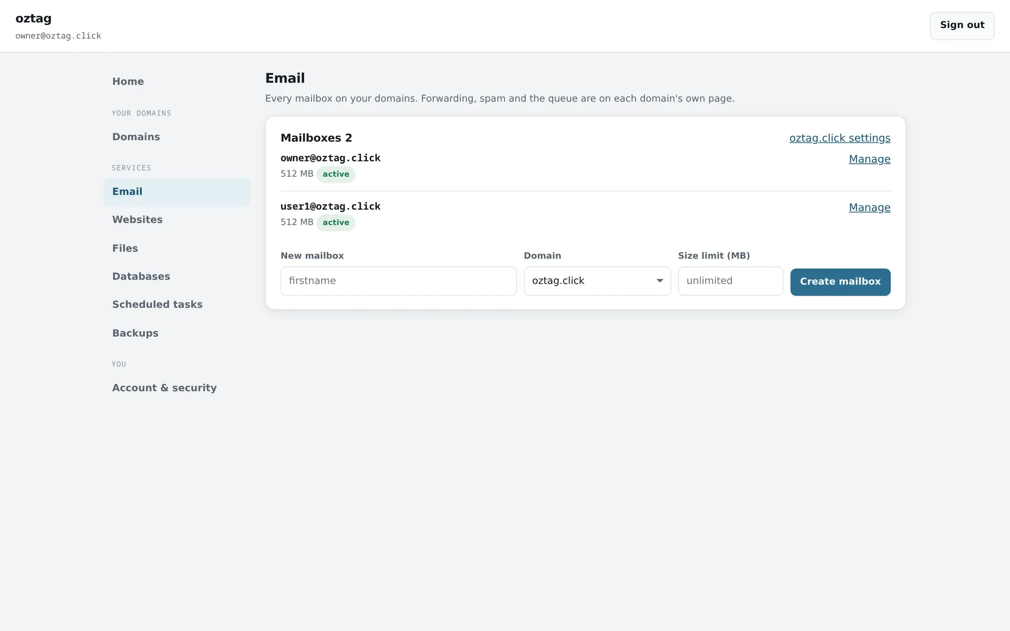Open Home in the sidebar

[176, 81]
